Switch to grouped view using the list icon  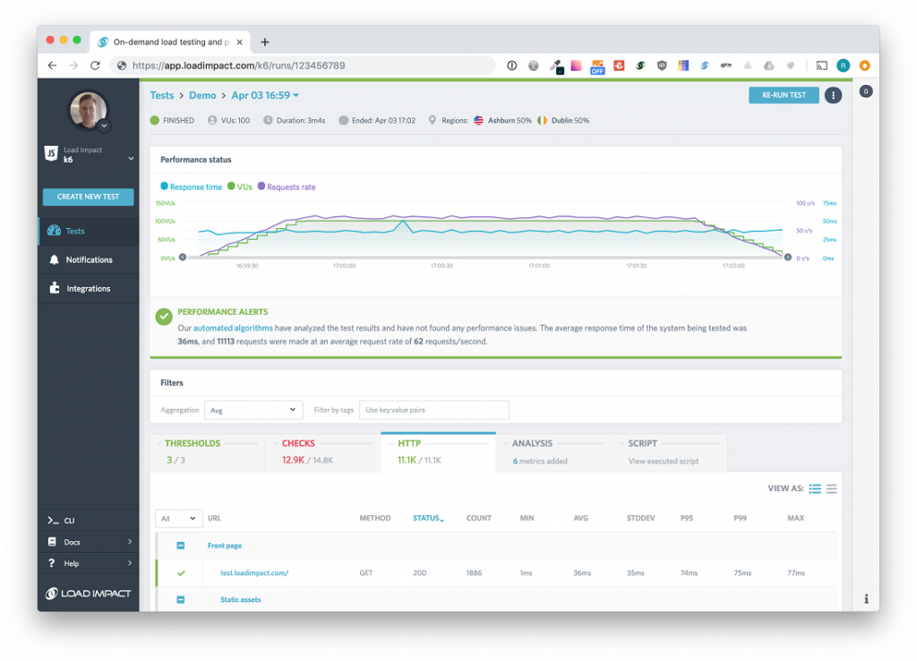click(x=815, y=488)
